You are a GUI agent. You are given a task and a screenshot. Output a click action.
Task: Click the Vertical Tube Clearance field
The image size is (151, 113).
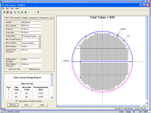pyautogui.click(x=31, y=51)
